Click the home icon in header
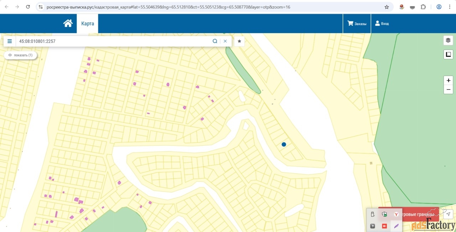456x232 pixels. (68, 23)
